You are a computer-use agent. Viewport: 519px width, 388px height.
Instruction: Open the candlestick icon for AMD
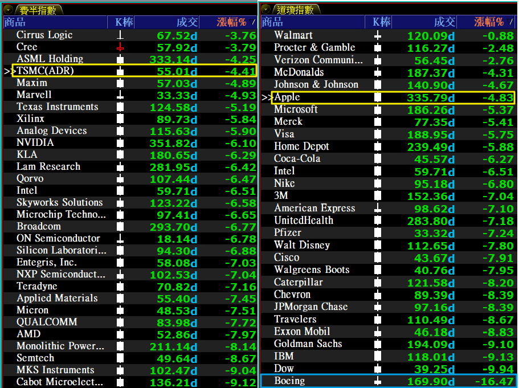[x=120, y=334]
